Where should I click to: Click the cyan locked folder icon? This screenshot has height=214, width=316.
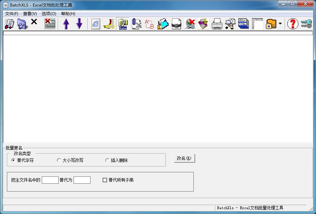coord(163,24)
